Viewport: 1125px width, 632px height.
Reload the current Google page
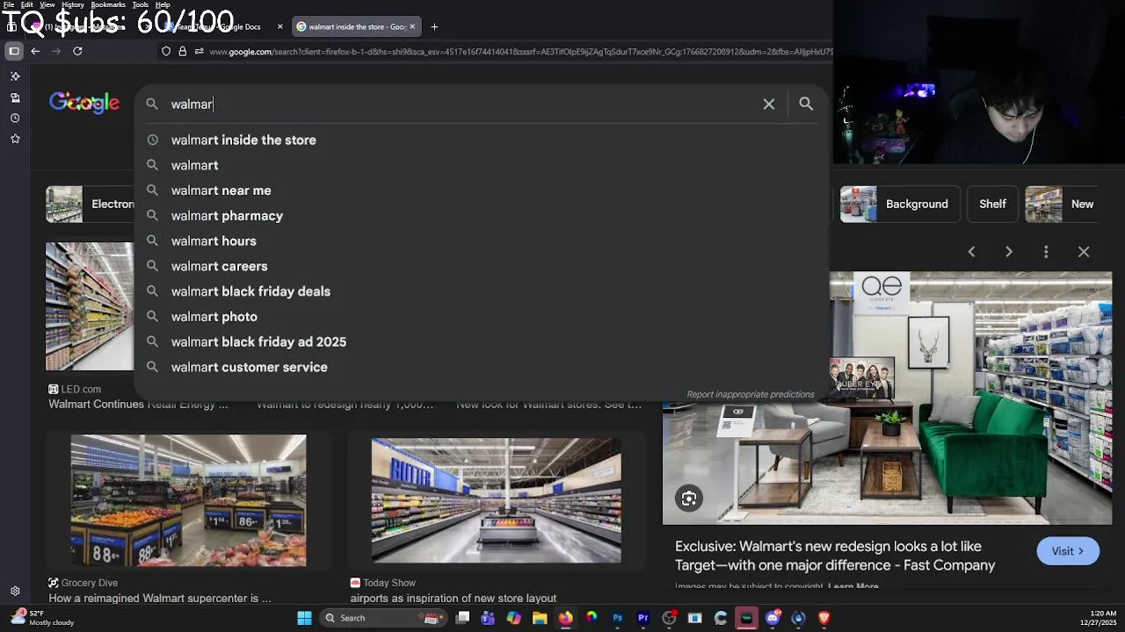pyautogui.click(x=77, y=51)
